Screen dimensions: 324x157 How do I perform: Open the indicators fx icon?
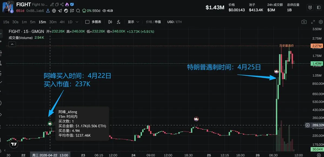(119, 22)
